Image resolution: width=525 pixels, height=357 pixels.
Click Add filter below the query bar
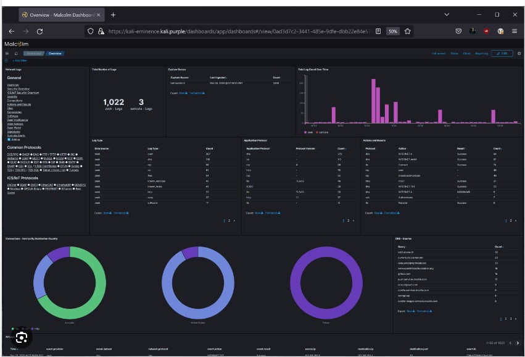click(20, 61)
